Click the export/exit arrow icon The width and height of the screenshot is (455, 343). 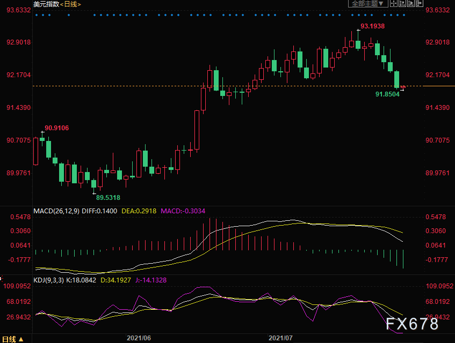(x=420, y=3)
